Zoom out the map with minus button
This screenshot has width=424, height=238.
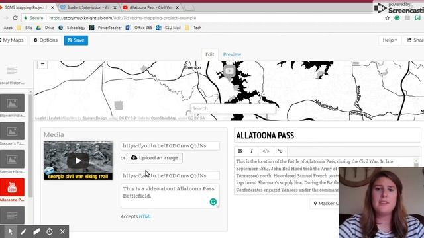tap(42, 64)
